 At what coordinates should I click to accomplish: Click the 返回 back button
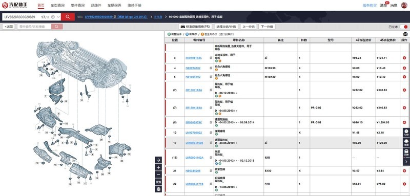(9, 27)
